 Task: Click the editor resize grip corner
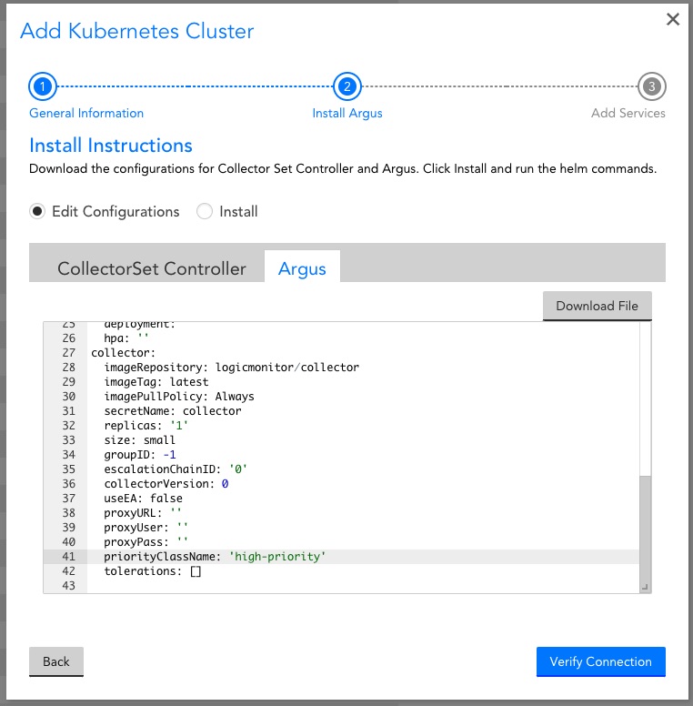[x=645, y=587]
